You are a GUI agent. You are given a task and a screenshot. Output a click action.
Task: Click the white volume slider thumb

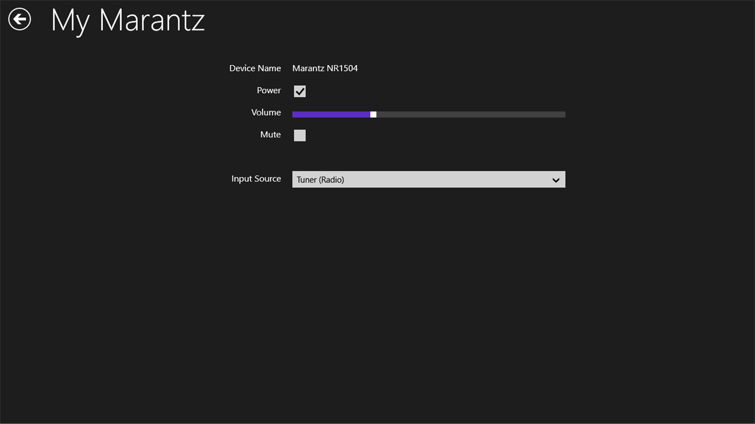pos(373,114)
